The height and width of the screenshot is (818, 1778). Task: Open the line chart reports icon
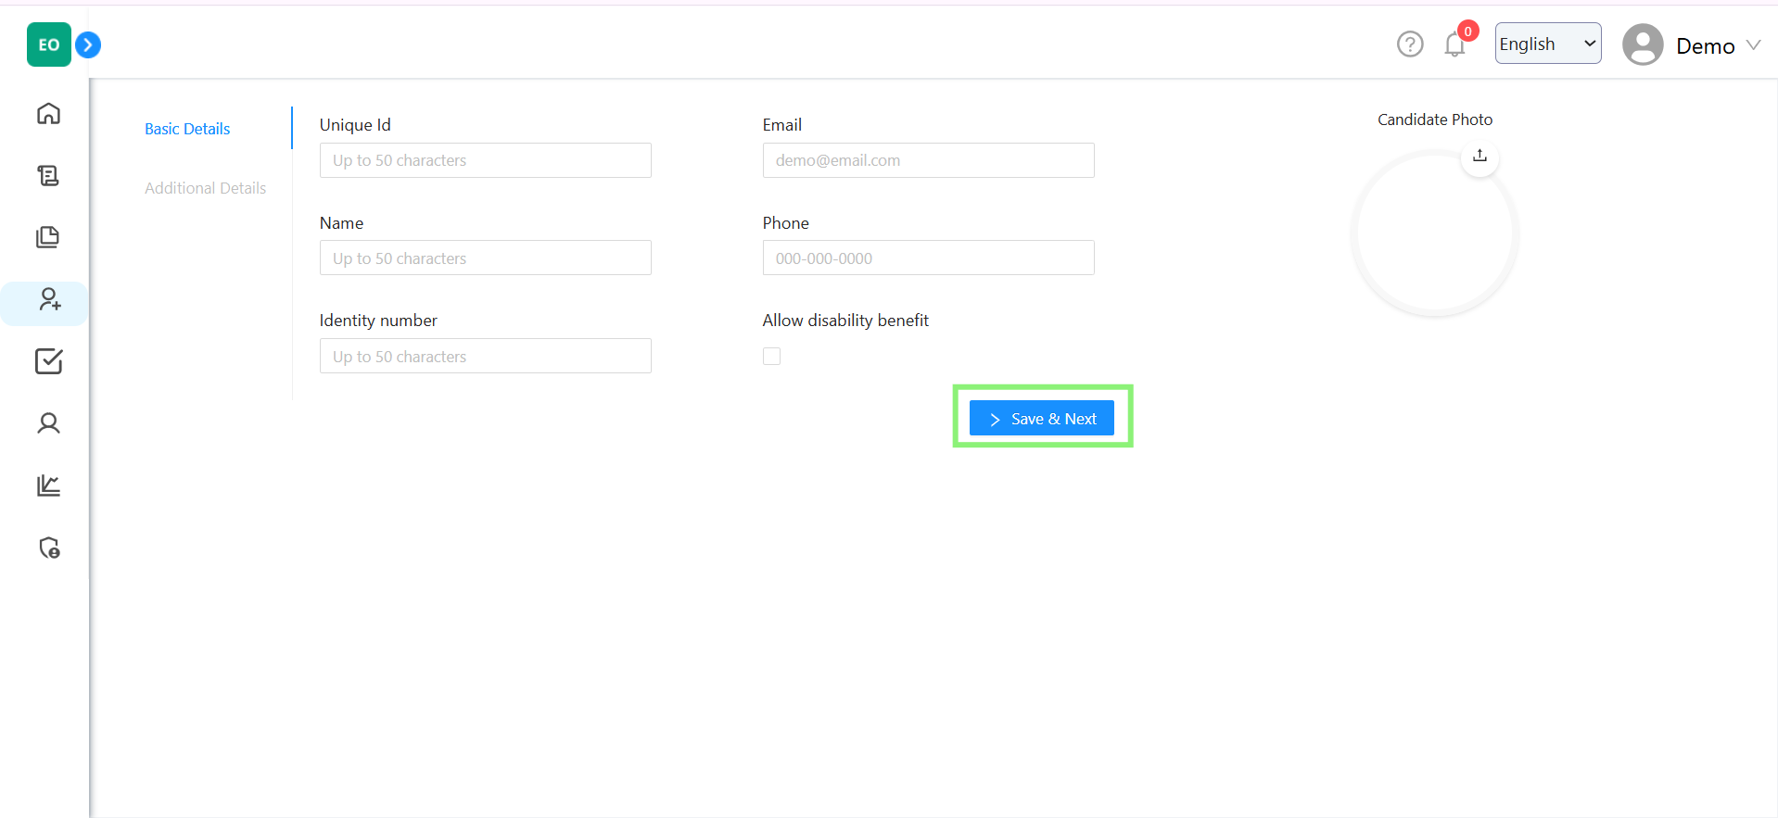point(48,485)
